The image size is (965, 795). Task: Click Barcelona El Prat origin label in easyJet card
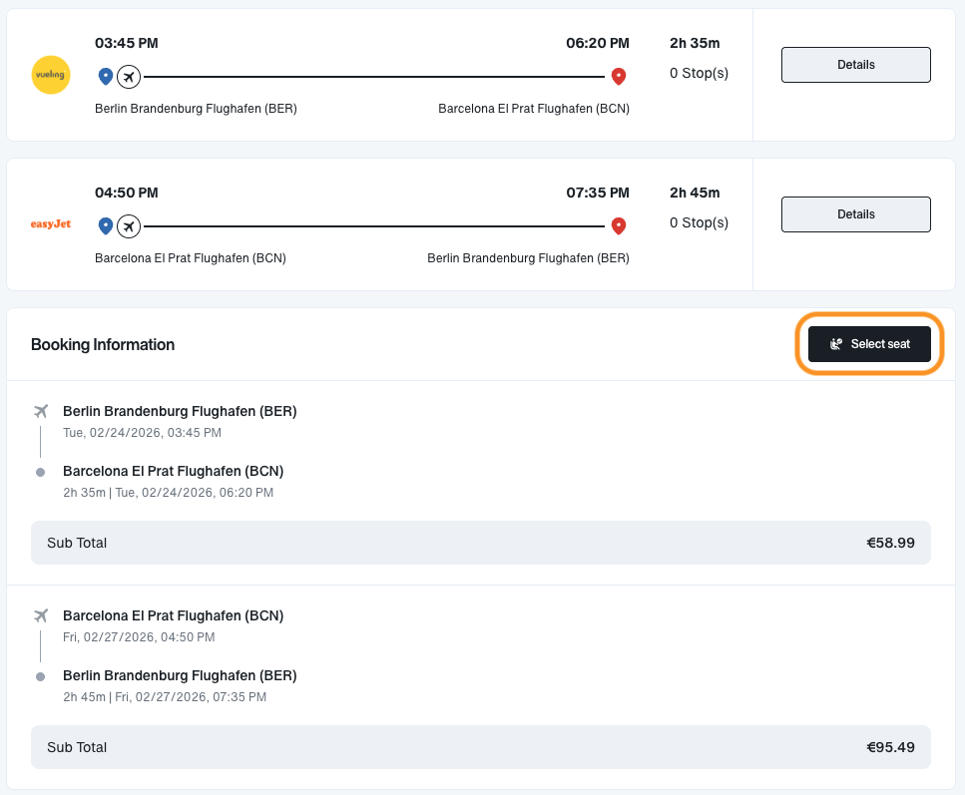pos(191,257)
